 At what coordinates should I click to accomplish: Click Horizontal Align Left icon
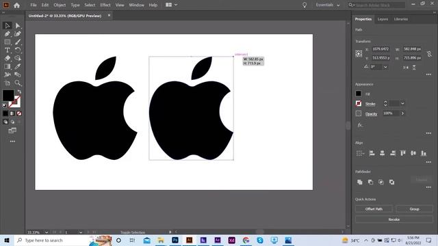tap(372, 153)
